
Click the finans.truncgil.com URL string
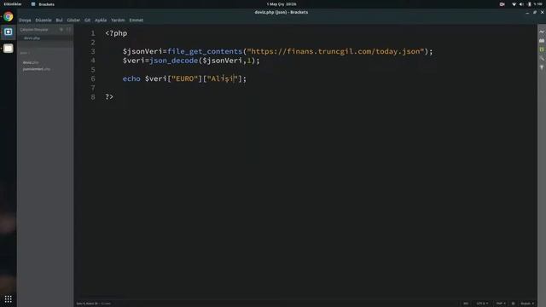click(335, 51)
